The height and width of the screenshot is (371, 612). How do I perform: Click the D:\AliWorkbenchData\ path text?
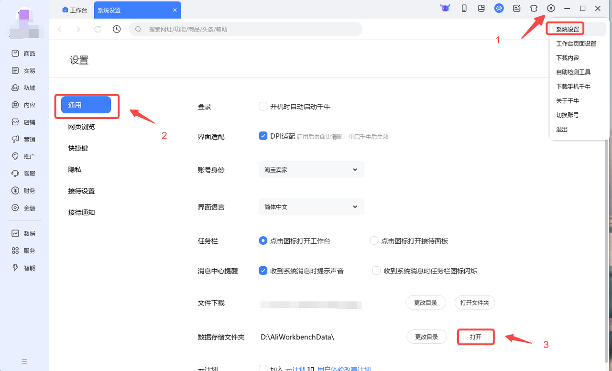(x=297, y=337)
